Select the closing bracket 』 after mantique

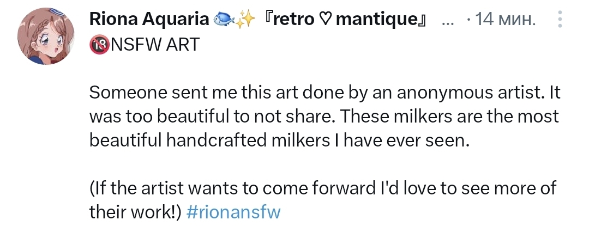423,20
